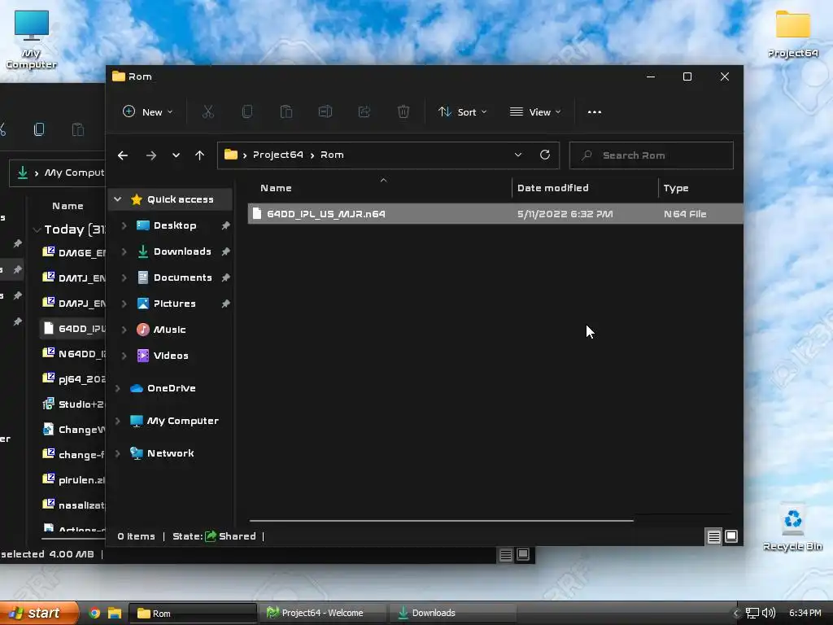833x625 pixels.
Task: Click details view icon in Downloads window status bar
Action: (x=506, y=555)
